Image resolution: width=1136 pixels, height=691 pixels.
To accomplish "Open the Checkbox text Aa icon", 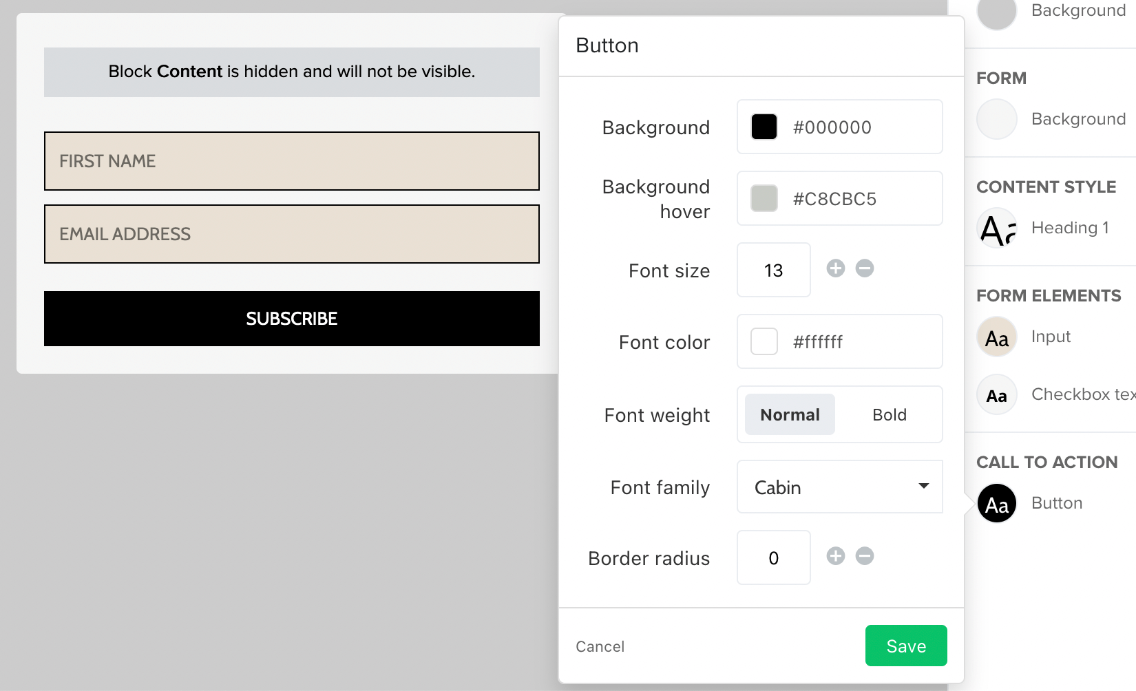I will 997,395.
